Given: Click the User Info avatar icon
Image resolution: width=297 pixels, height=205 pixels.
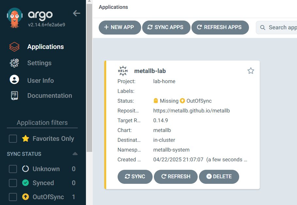Looking at the screenshot, I should pos(14,79).
